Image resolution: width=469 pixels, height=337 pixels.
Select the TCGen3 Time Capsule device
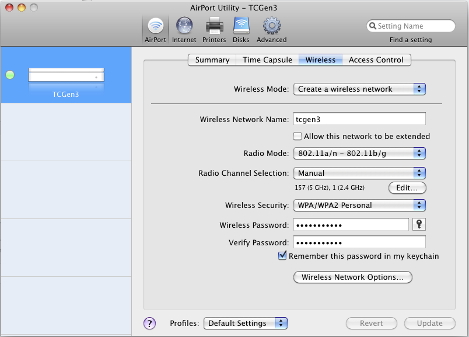coord(66,81)
